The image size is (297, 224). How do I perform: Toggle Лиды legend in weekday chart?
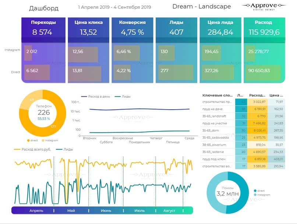pos(123,97)
